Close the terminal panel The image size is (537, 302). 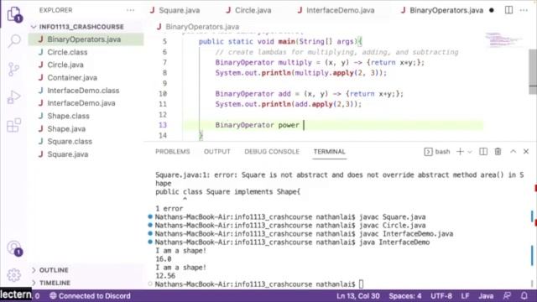click(526, 151)
